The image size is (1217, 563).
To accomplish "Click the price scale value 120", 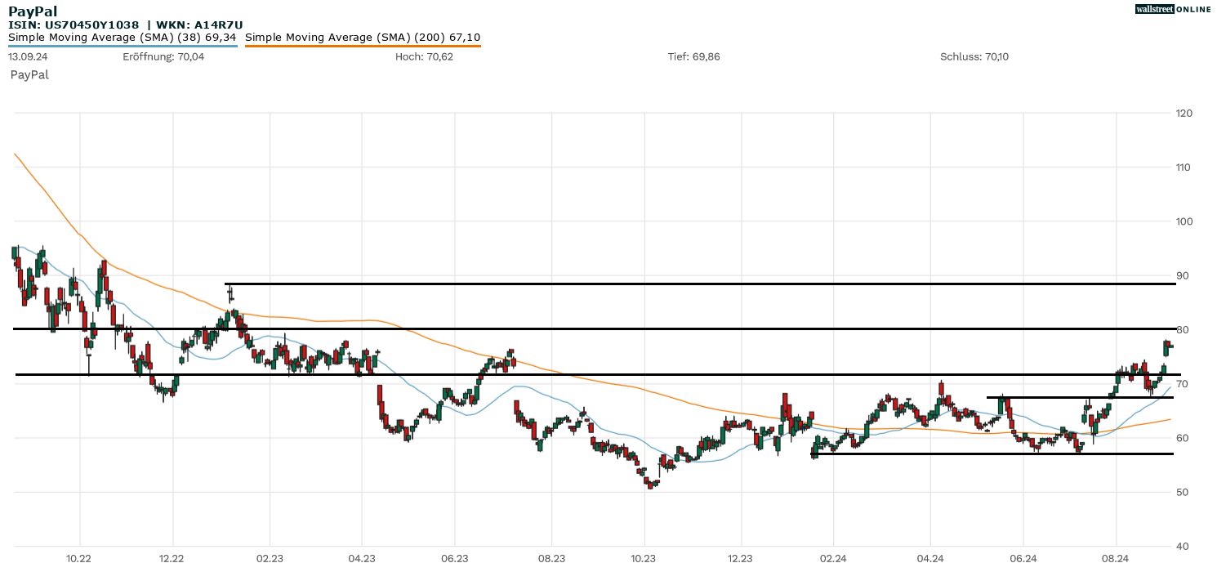I will [1184, 113].
